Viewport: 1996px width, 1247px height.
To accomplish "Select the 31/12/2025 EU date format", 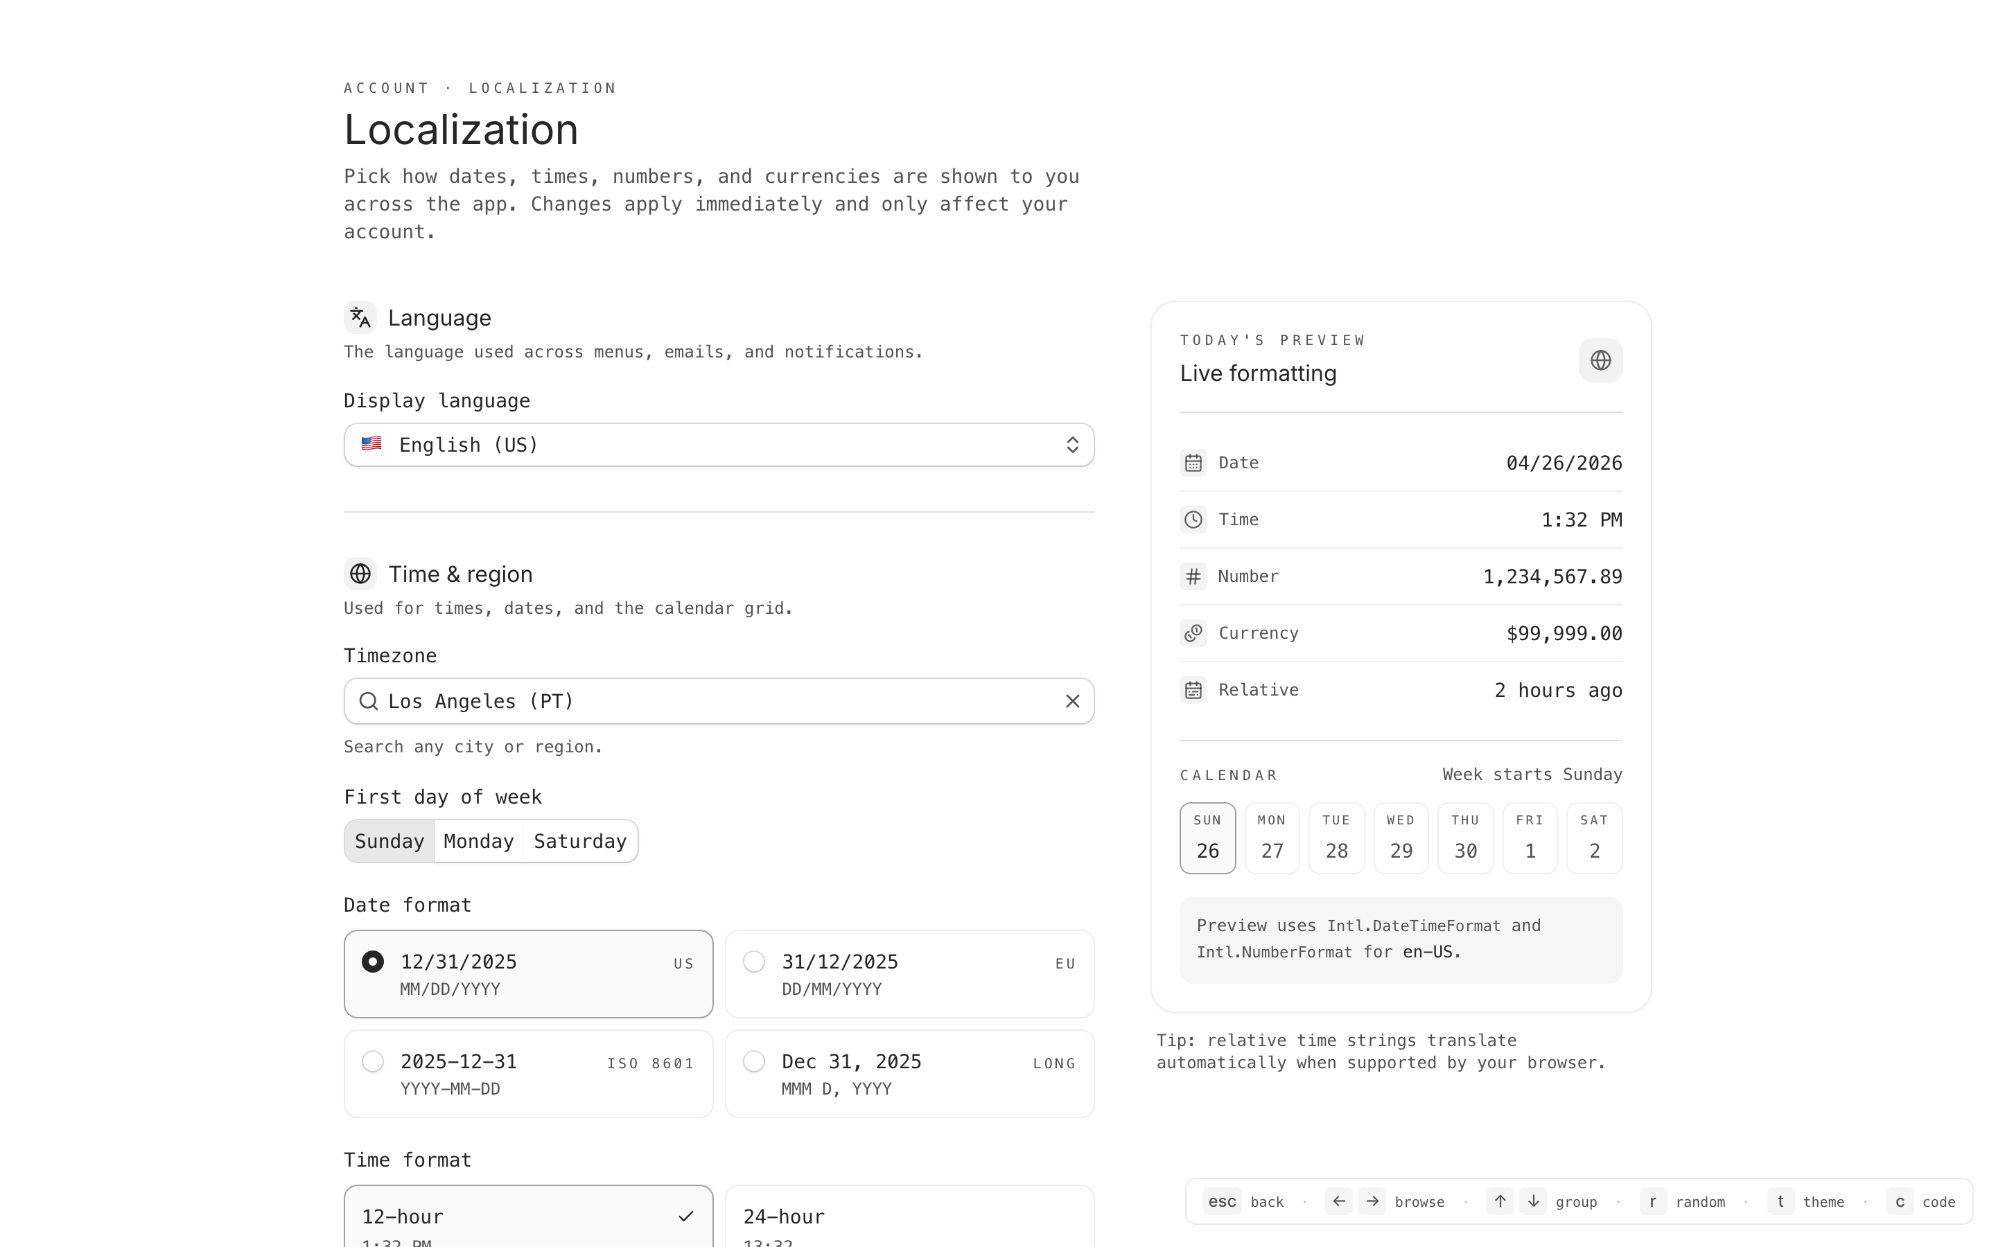I will click(x=909, y=974).
